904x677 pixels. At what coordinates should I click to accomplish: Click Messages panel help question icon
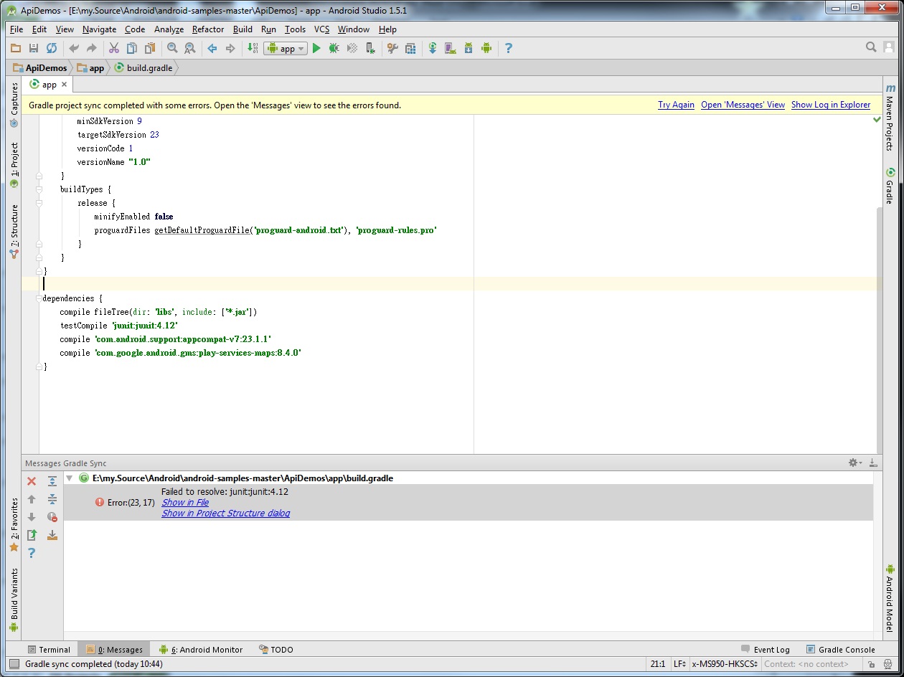pyautogui.click(x=32, y=553)
